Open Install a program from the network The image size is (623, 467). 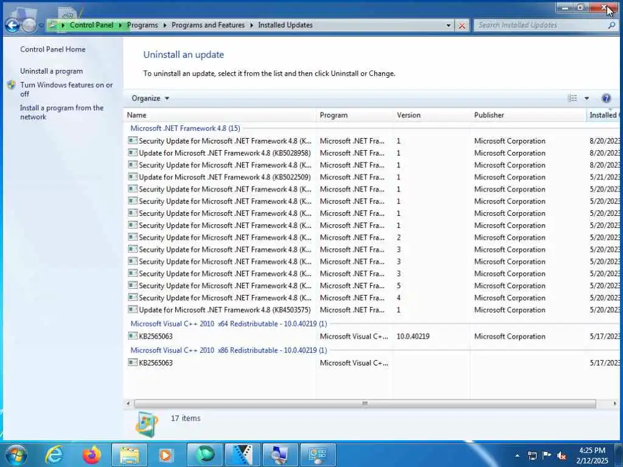(61, 112)
